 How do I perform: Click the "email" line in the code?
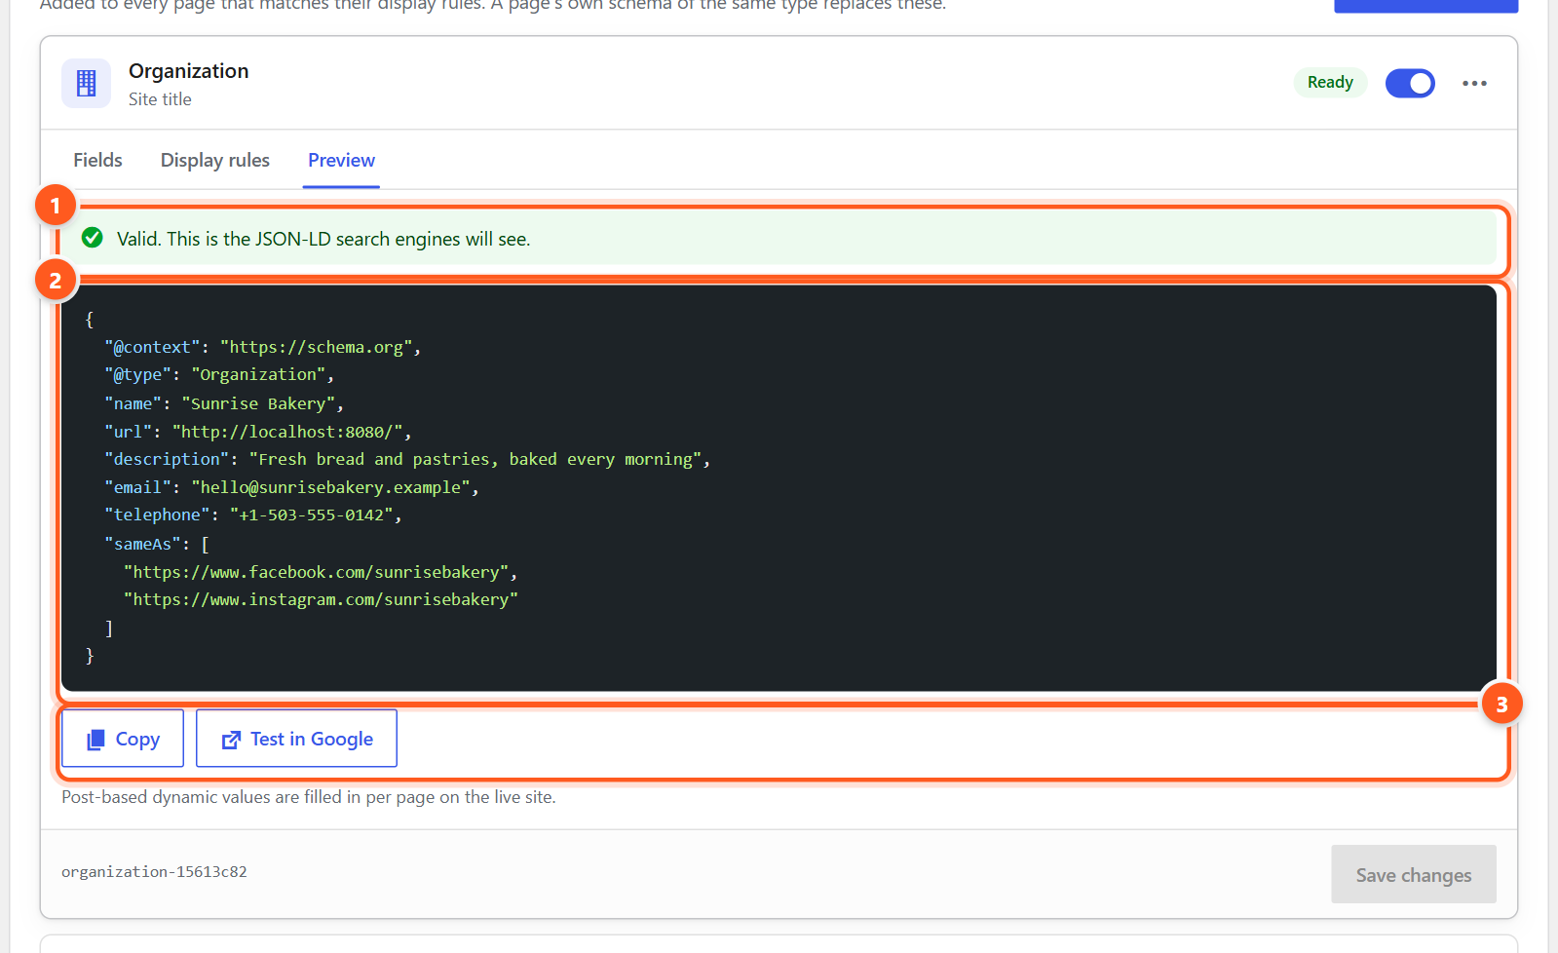click(x=291, y=487)
